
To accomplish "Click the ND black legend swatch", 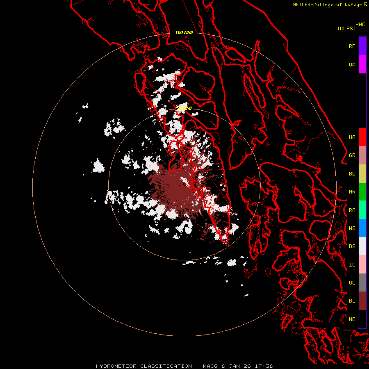I will (362, 319).
